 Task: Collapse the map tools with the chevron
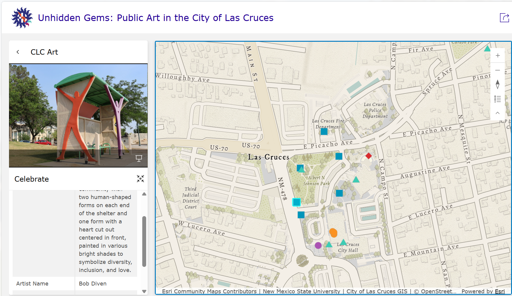point(498,113)
